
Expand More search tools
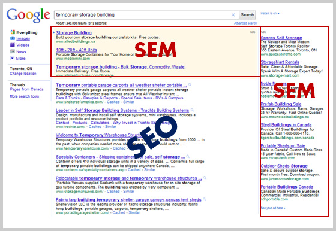24,96
